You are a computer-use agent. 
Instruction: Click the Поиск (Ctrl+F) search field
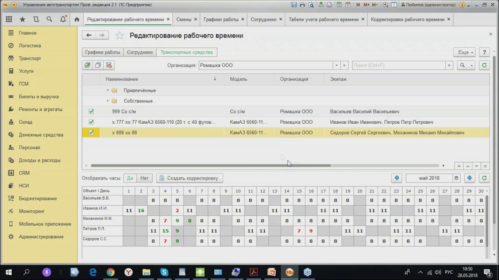click(x=399, y=65)
